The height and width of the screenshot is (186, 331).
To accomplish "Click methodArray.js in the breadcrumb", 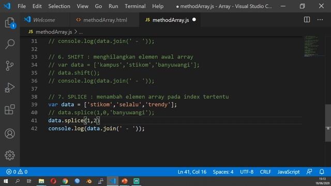I will (54, 32).
